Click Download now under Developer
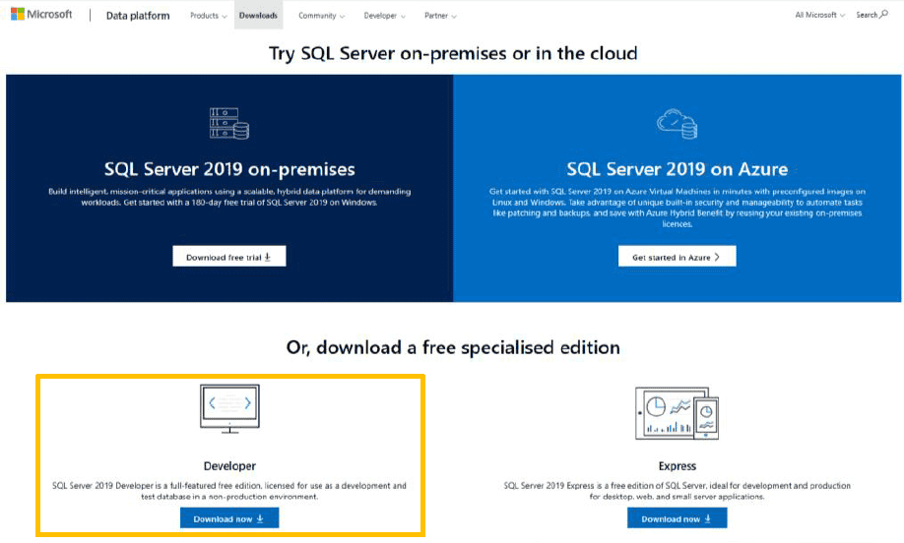Screen dimensions: 904x543 [x=228, y=518]
